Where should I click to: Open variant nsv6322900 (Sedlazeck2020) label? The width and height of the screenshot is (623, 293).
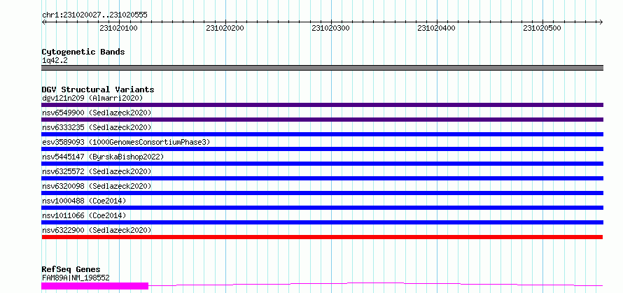(x=97, y=230)
